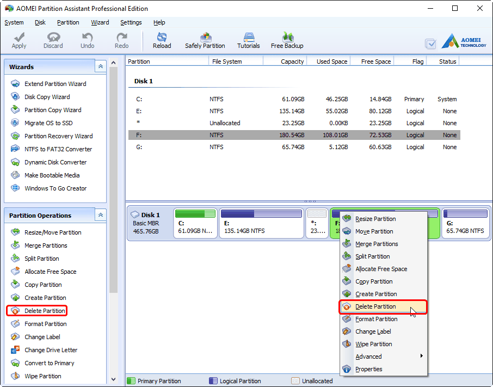Open the Wizard menu
493x387 pixels.
tap(100, 22)
